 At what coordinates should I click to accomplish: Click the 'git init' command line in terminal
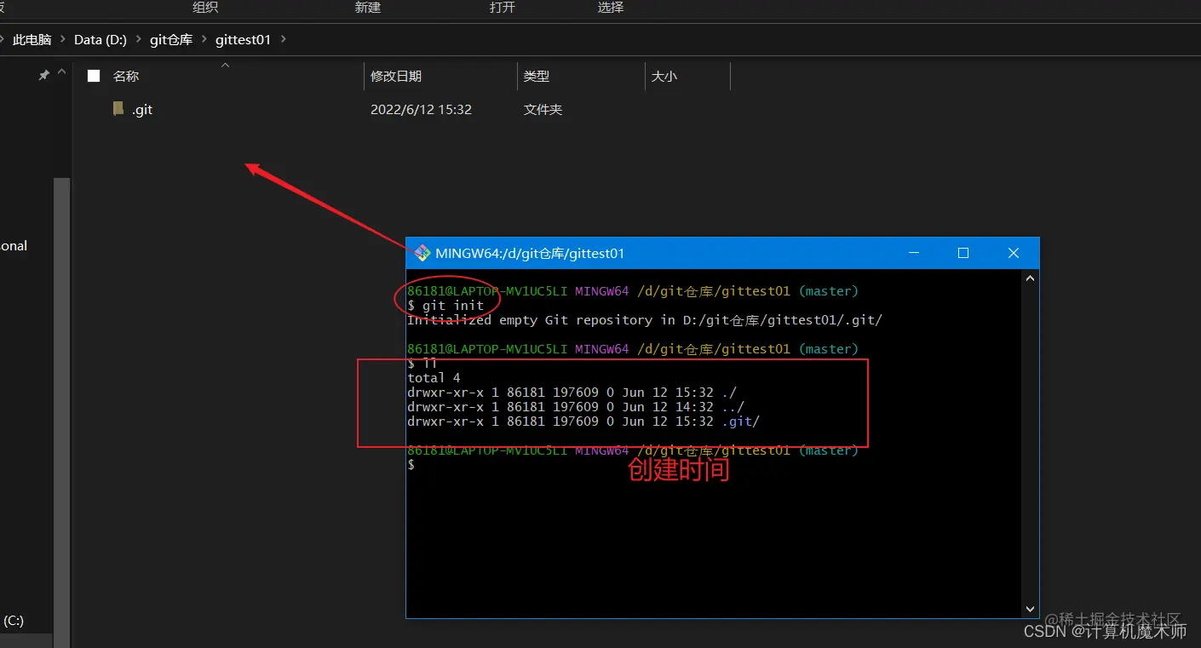[445, 305]
